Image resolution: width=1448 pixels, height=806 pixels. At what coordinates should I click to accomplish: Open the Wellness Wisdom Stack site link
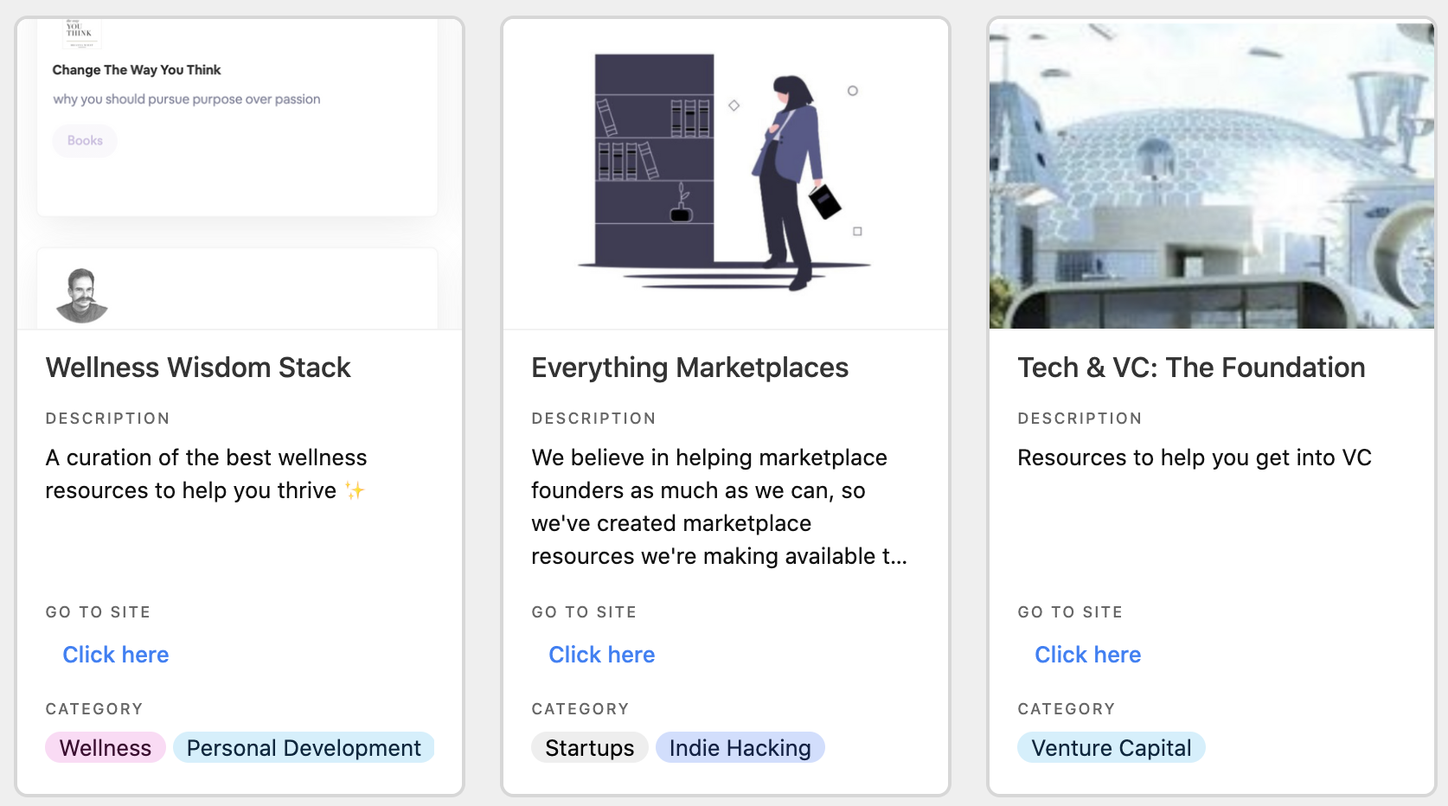[116, 655]
